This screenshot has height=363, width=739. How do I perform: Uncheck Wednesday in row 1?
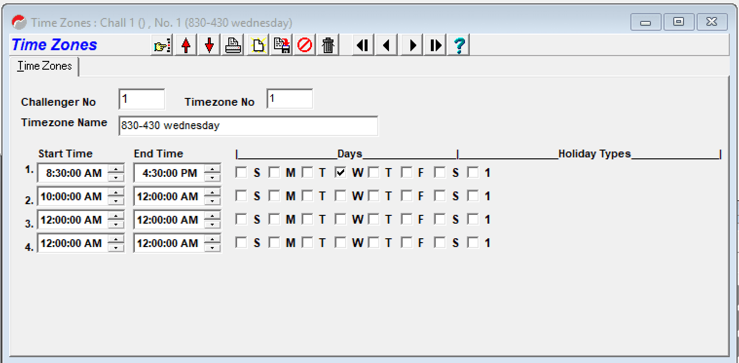point(341,172)
